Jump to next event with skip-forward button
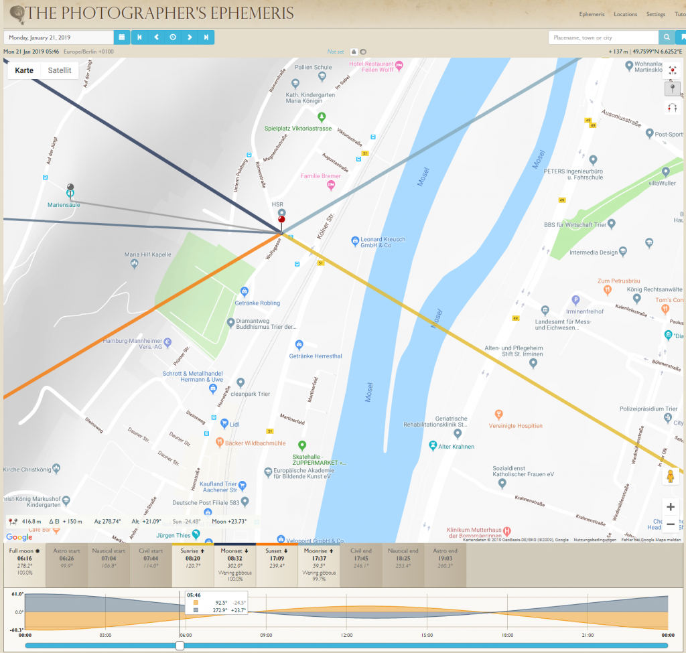 click(x=206, y=38)
